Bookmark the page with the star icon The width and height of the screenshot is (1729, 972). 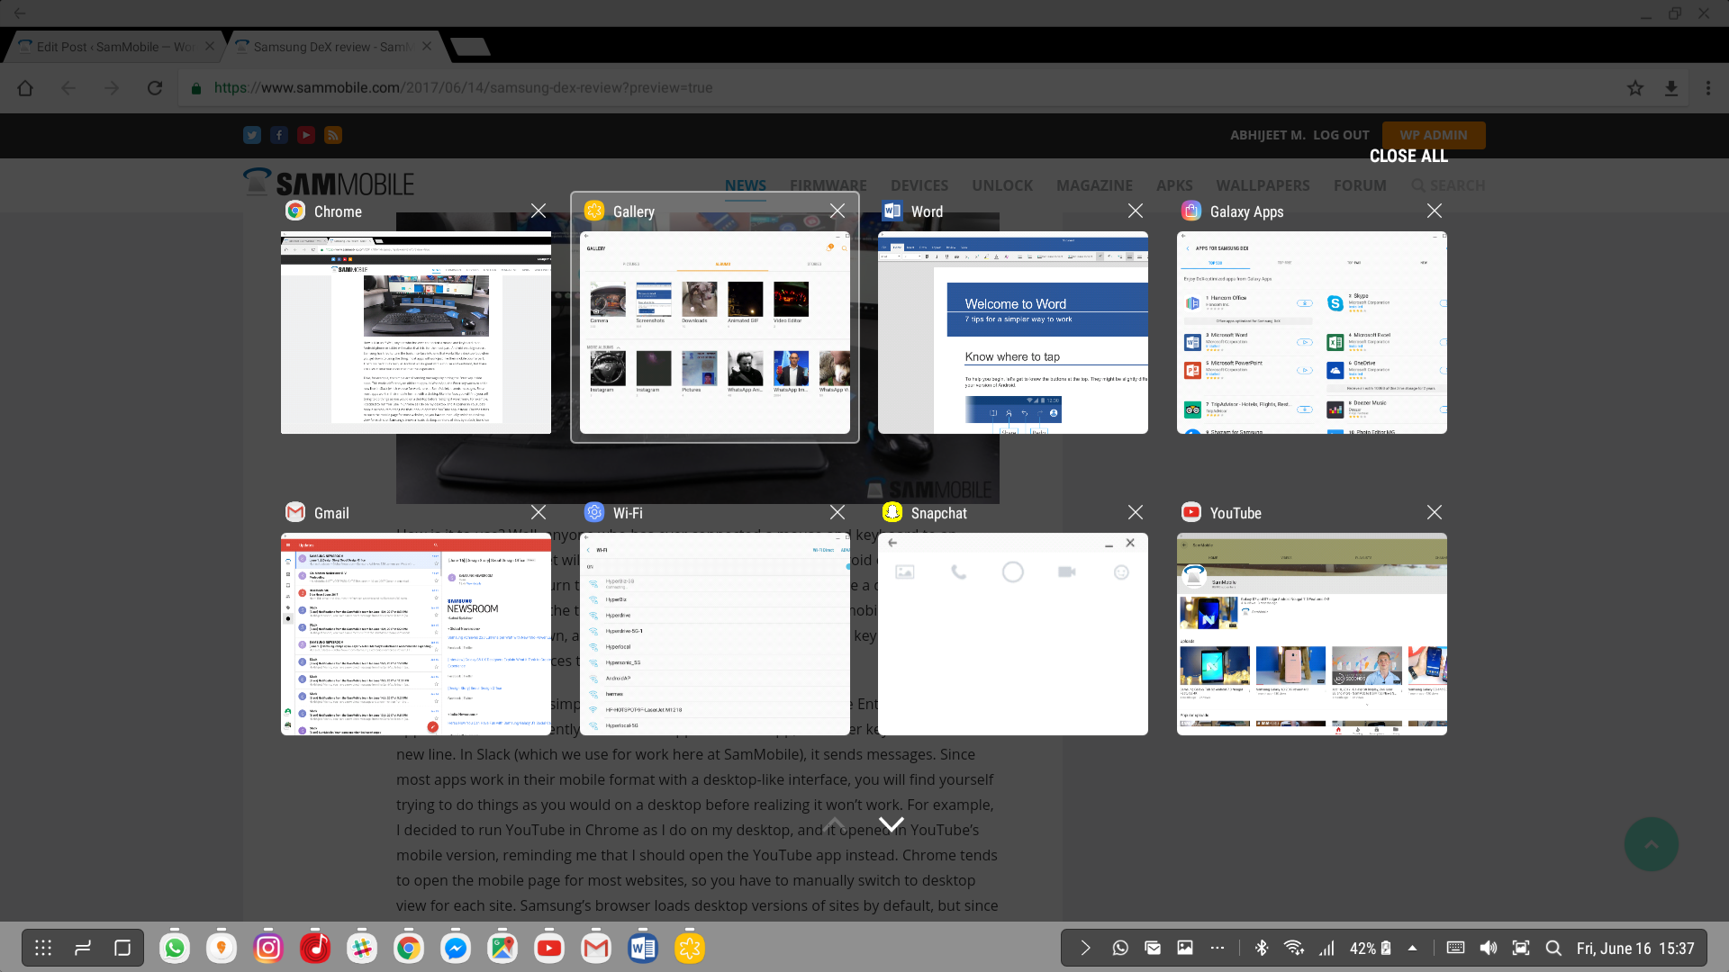1635,88
